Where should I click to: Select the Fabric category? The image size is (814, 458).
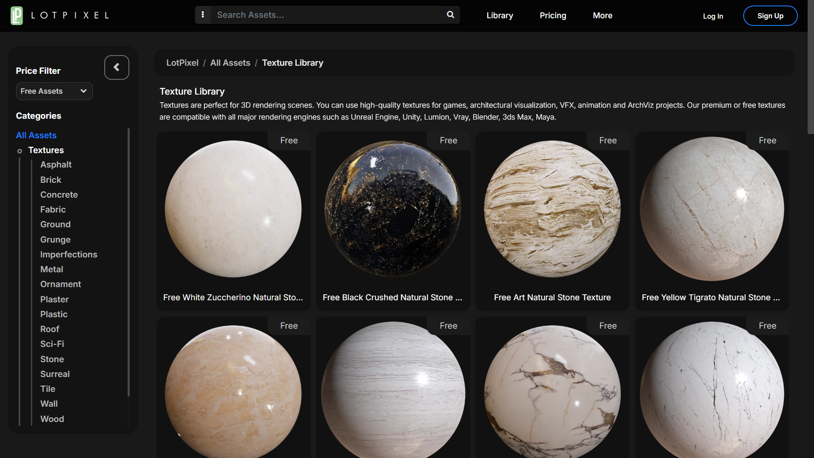point(53,209)
